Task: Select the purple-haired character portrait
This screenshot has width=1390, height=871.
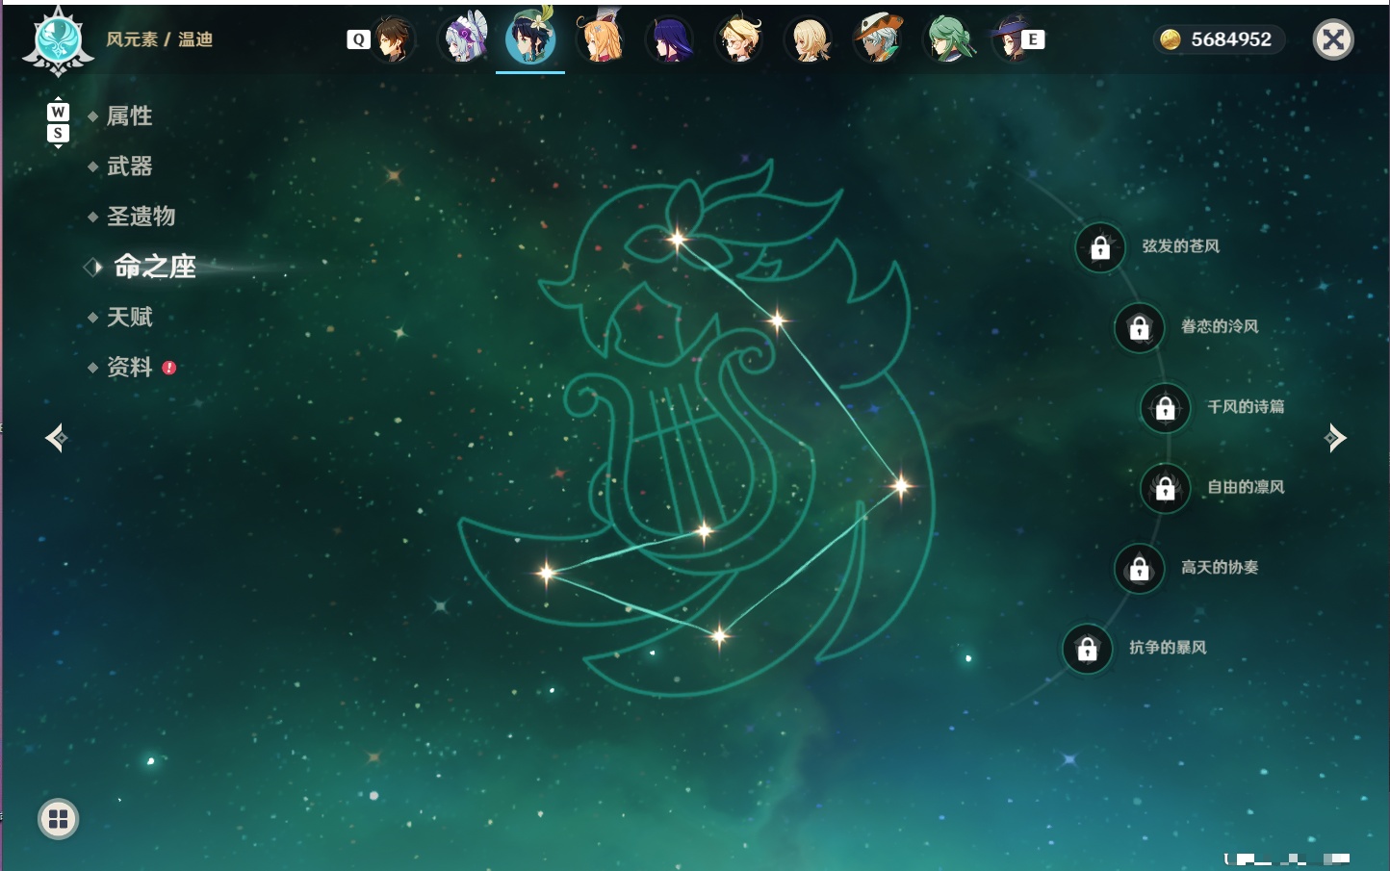Action: point(669,39)
